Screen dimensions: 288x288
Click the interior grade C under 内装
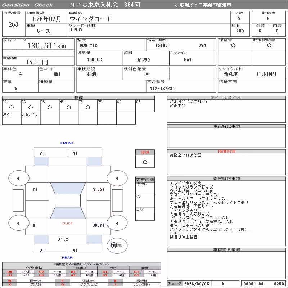coord(277,31)
